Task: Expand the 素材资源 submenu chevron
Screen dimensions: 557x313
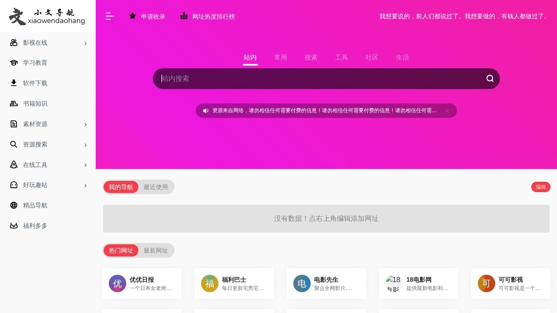Action: click(x=85, y=124)
